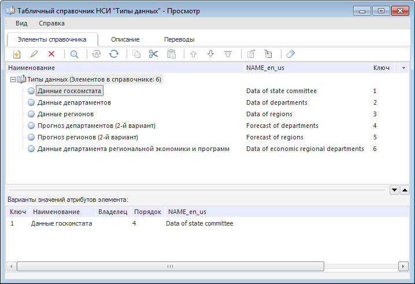Select Данные департамента региональной экономики и программ

click(134, 149)
